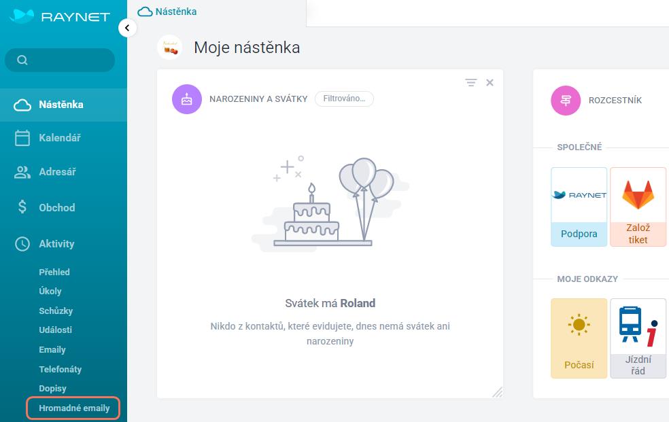The width and height of the screenshot is (669, 422).
Task: Click the widget resize handle corner
Action: pyautogui.click(x=498, y=392)
